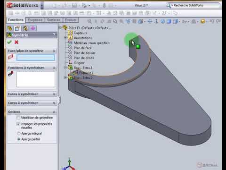Click the linear pattern icon in features toolbar

click(x=99, y=13)
